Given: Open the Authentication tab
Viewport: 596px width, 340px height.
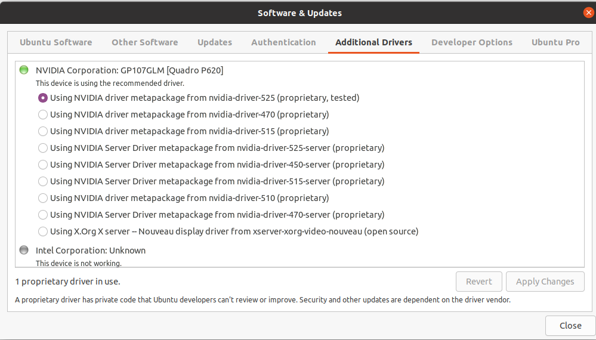Looking at the screenshot, I should click(283, 42).
